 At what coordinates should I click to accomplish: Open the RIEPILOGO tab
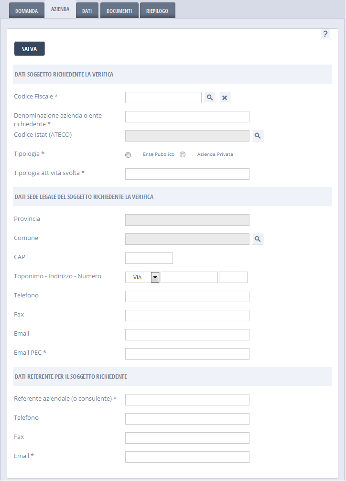pyautogui.click(x=157, y=11)
